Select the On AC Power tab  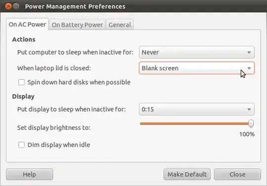pos(27,25)
